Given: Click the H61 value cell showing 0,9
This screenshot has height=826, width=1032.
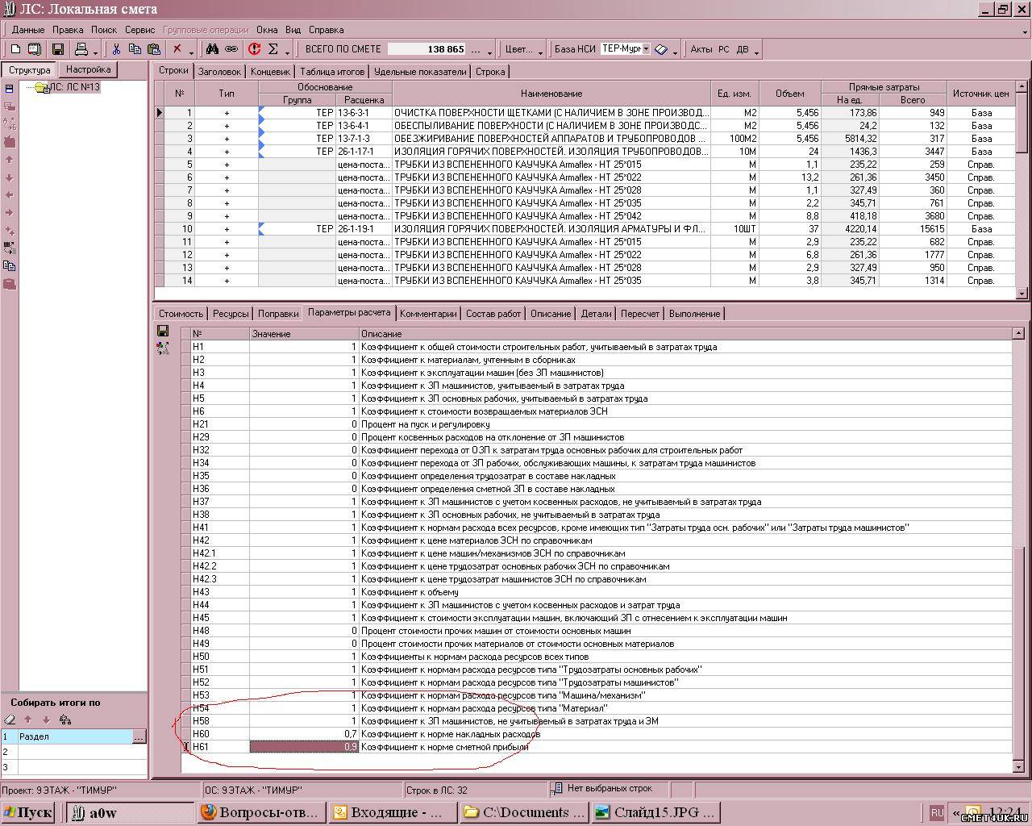Looking at the screenshot, I should (x=304, y=747).
